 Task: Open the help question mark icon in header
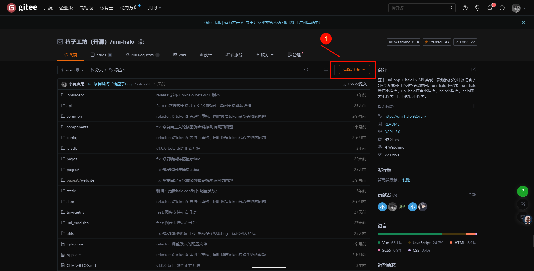pos(465,8)
